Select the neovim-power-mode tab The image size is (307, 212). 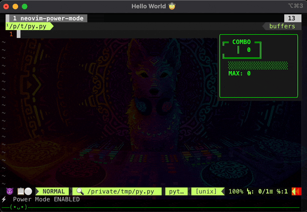(x=46, y=18)
